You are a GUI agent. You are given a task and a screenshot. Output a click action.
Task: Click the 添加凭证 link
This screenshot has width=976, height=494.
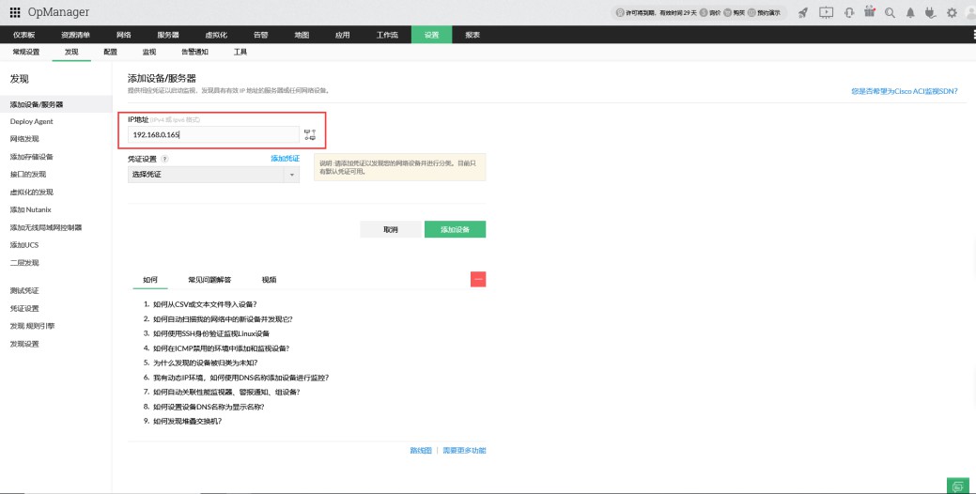285,159
